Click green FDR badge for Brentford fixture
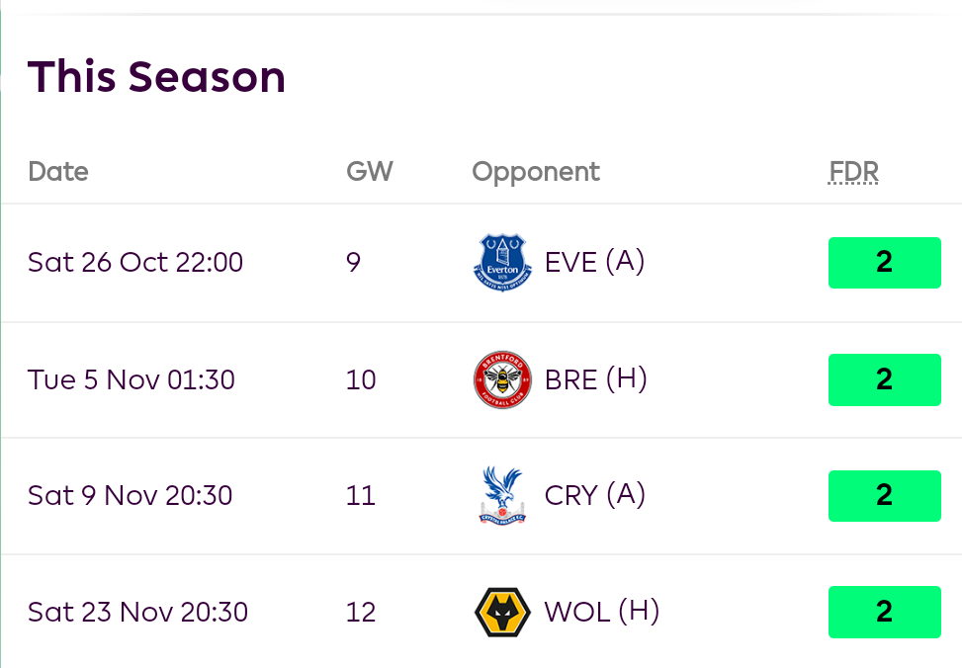This screenshot has height=668, width=962. click(x=884, y=379)
